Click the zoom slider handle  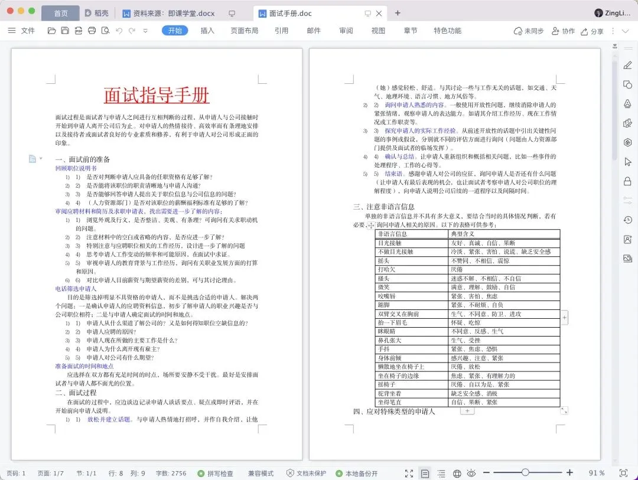point(525,472)
